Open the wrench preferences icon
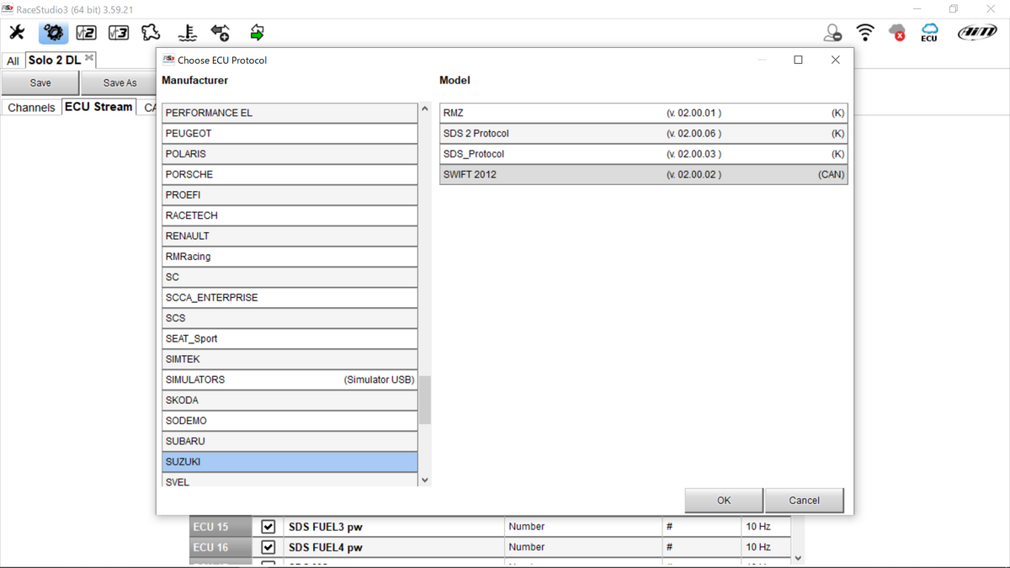This screenshot has height=568, width=1010. tap(18, 33)
